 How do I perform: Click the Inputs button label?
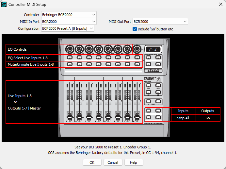click(x=183, y=111)
